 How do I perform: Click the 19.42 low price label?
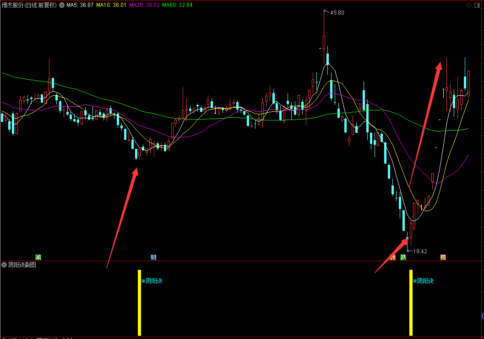(x=420, y=252)
